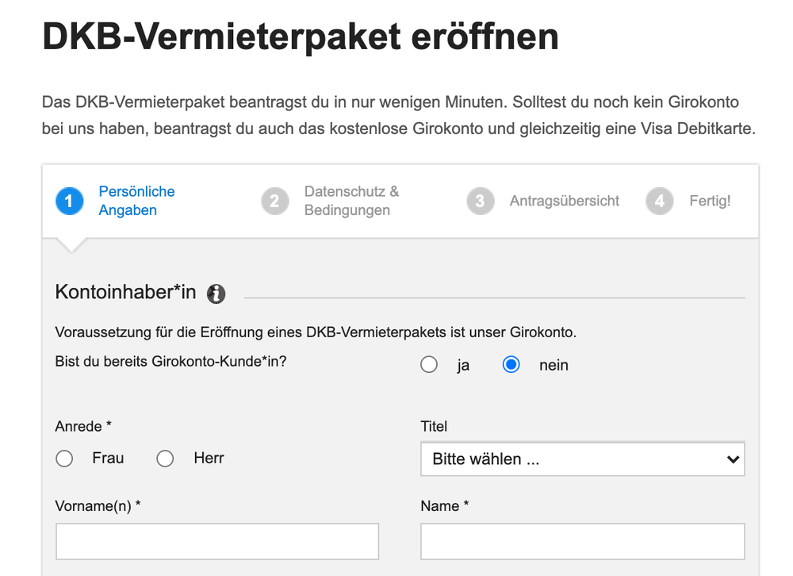Go to 'Antragsübersicht' step
The width and height of the screenshot is (793, 576).
tap(565, 201)
